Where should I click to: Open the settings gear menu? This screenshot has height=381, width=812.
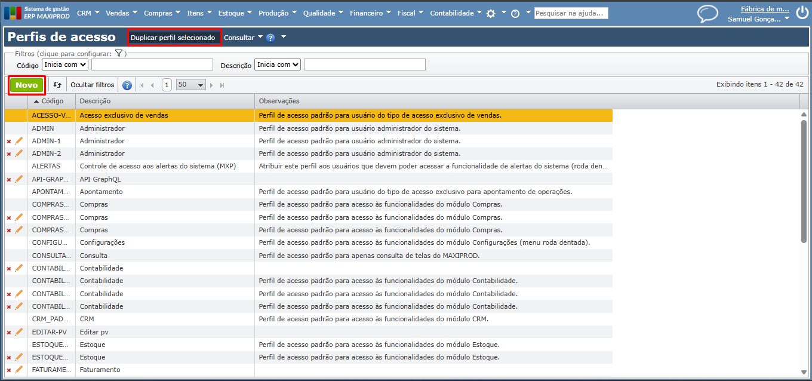click(491, 13)
